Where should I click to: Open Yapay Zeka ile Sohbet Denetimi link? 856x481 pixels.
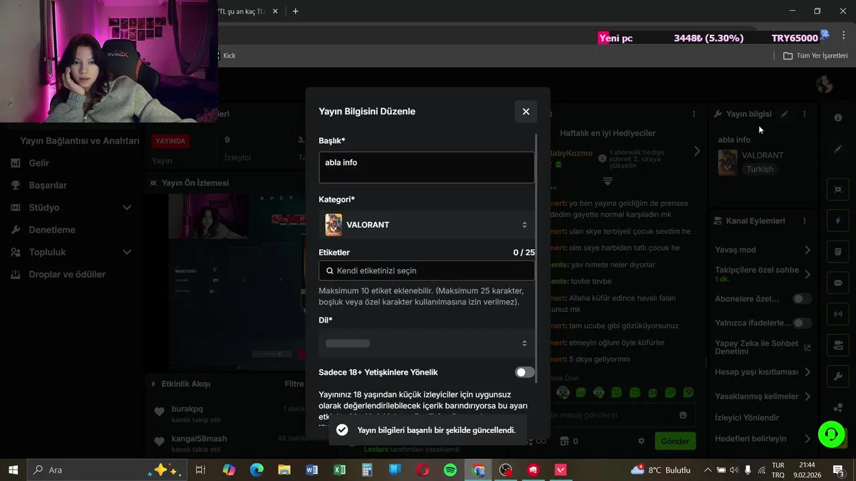click(x=763, y=347)
